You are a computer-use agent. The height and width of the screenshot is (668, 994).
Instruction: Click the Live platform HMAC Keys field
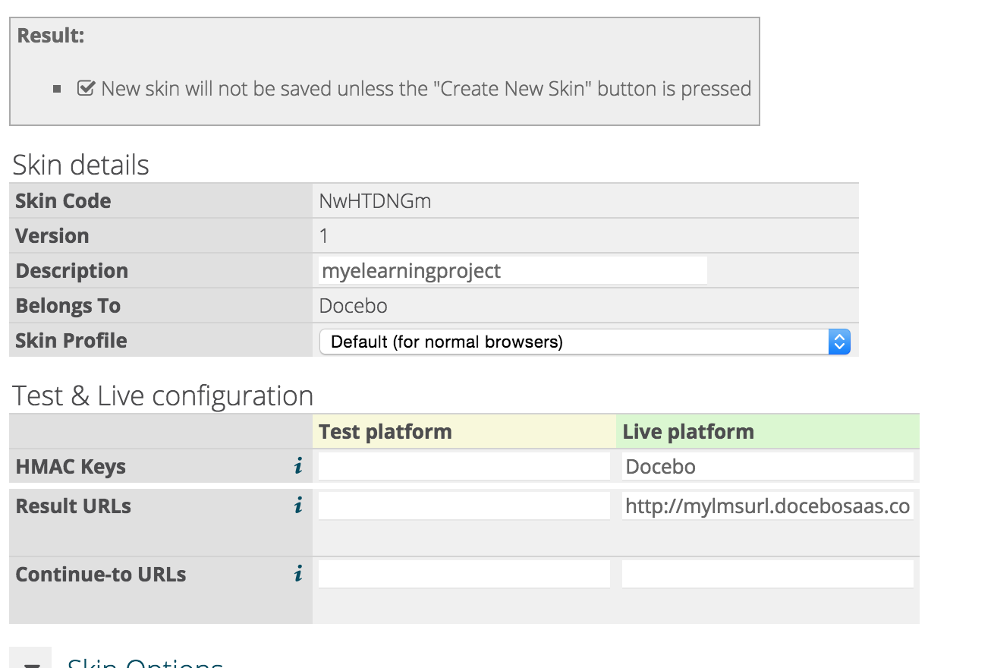pos(767,466)
